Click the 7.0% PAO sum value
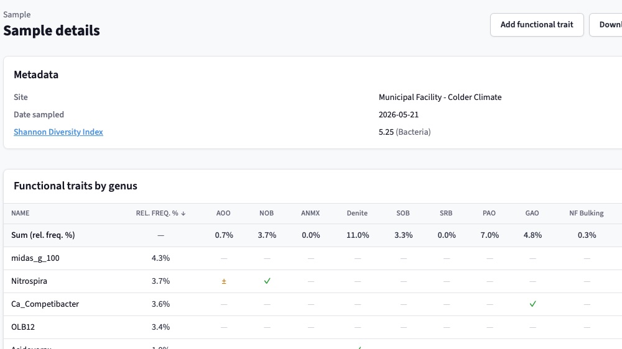Viewport: 622px width, 349px height. point(490,235)
